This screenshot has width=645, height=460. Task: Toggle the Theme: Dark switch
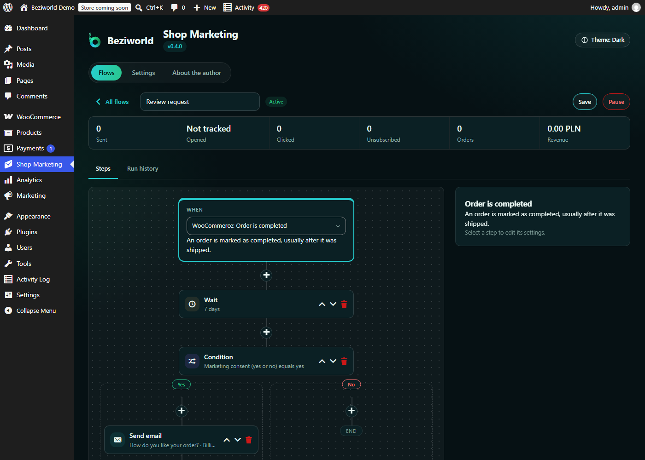(603, 40)
